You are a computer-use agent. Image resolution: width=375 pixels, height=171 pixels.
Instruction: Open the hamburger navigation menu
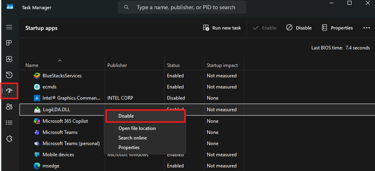coord(9,27)
